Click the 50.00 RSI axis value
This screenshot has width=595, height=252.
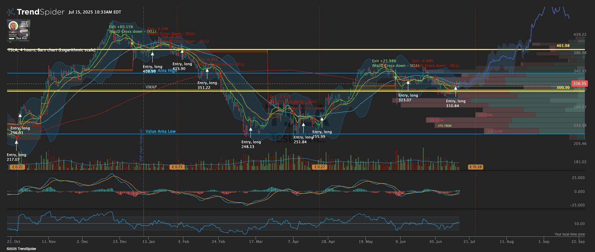click(579, 224)
